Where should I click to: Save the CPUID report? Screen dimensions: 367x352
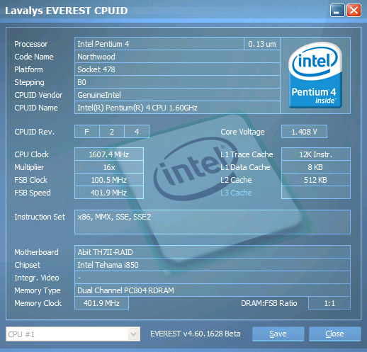tap(278, 334)
